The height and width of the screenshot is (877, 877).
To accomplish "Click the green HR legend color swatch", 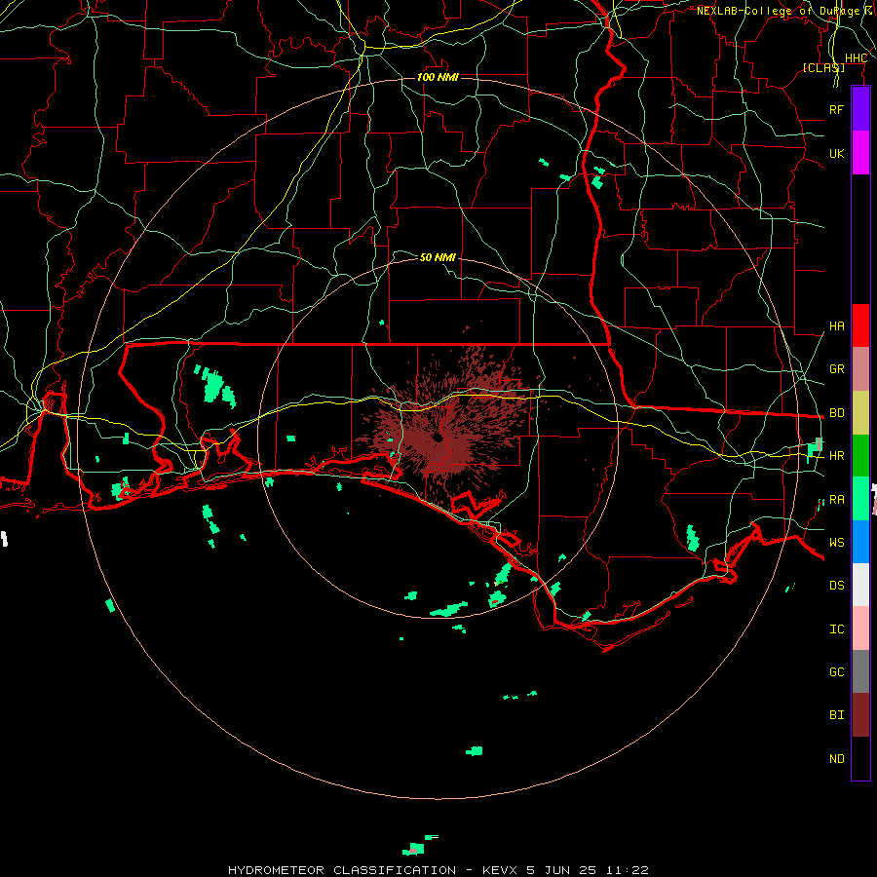I will click(x=860, y=455).
